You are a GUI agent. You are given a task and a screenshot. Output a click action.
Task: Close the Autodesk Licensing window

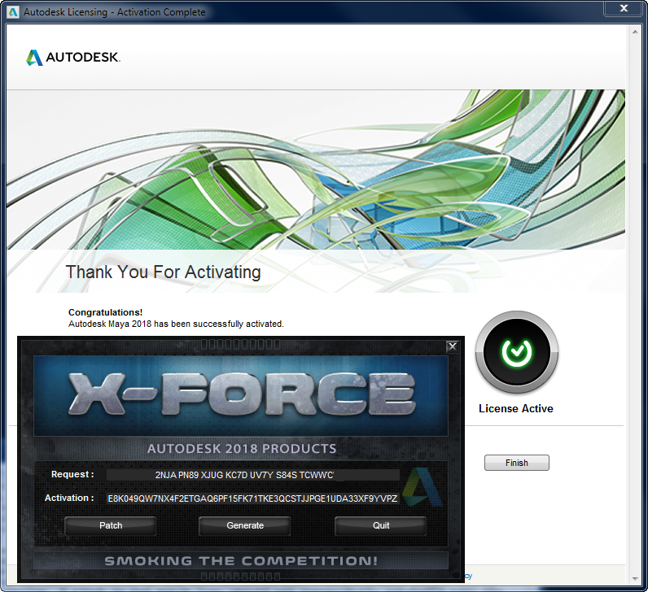624,8
